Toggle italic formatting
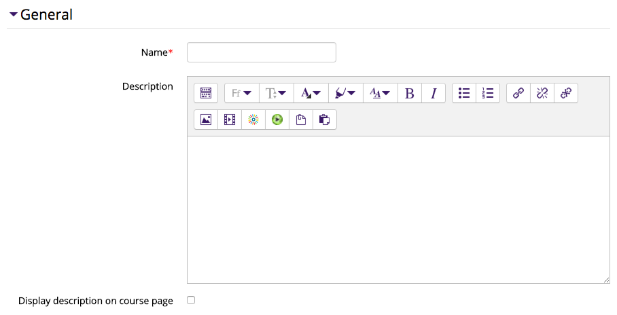The image size is (617, 315). point(434,93)
